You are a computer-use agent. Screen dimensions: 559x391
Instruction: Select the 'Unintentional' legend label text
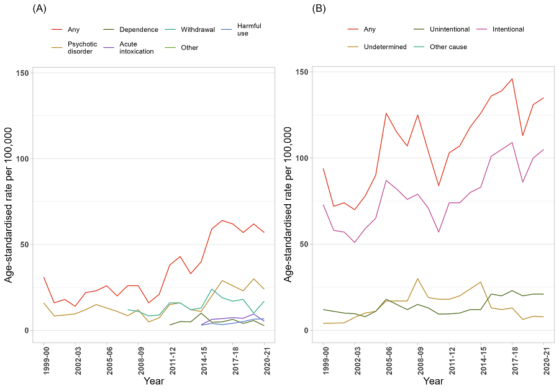(450, 29)
